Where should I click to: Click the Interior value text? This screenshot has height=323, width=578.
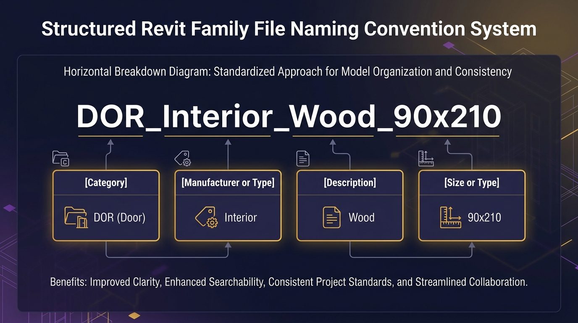(x=241, y=217)
